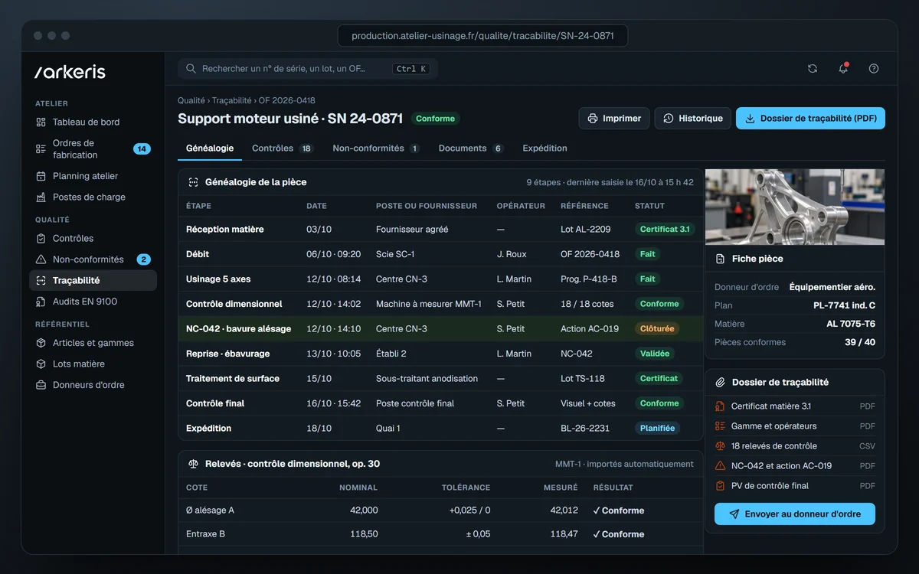The width and height of the screenshot is (919, 574).
Task: Click the Traitement de surface step
Action: [x=440, y=378]
